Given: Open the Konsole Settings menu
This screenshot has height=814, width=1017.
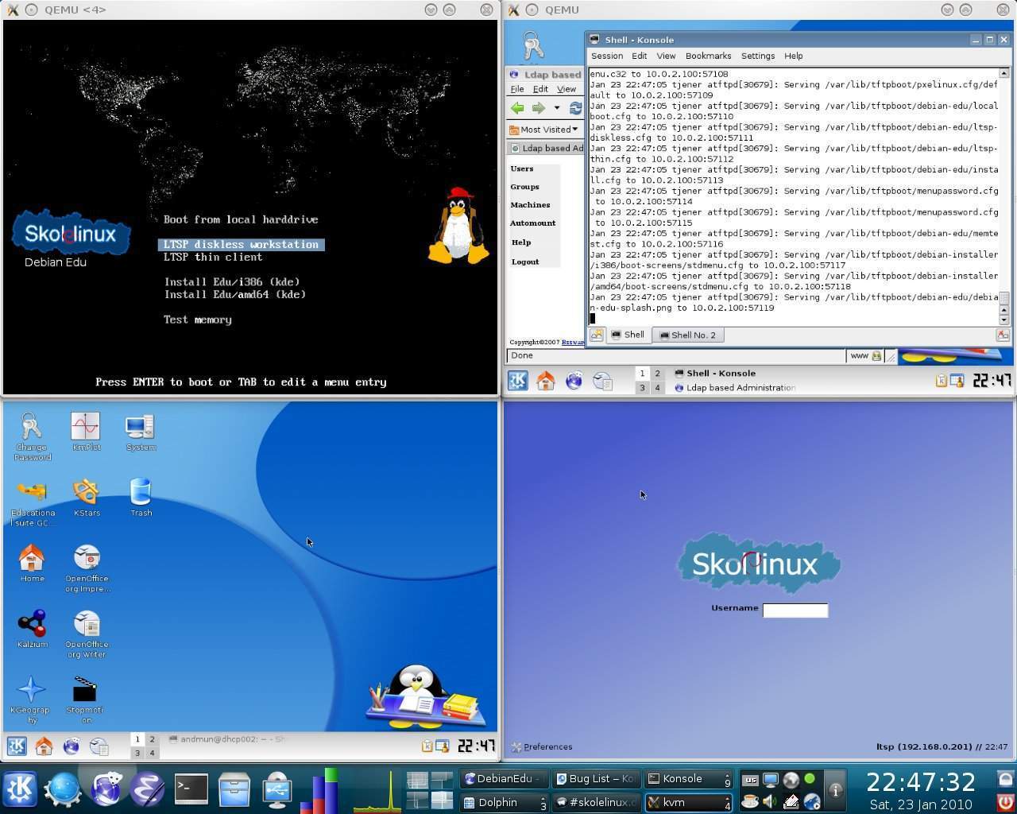Looking at the screenshot, I should pyautogui.click(x=757, y=56).
